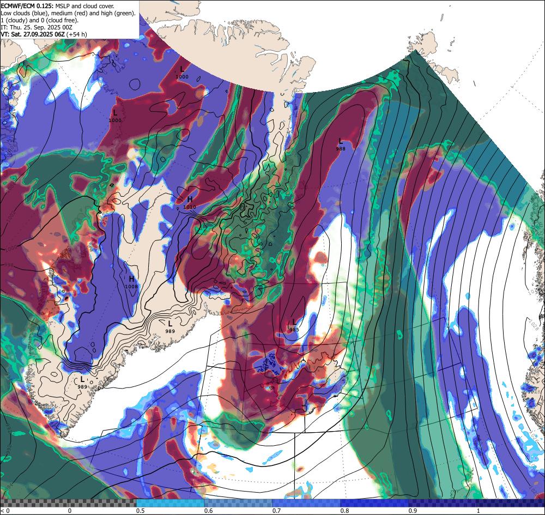
Task: Click the uppermost L 1000 marker near the top arc
Action: (182, 72)
